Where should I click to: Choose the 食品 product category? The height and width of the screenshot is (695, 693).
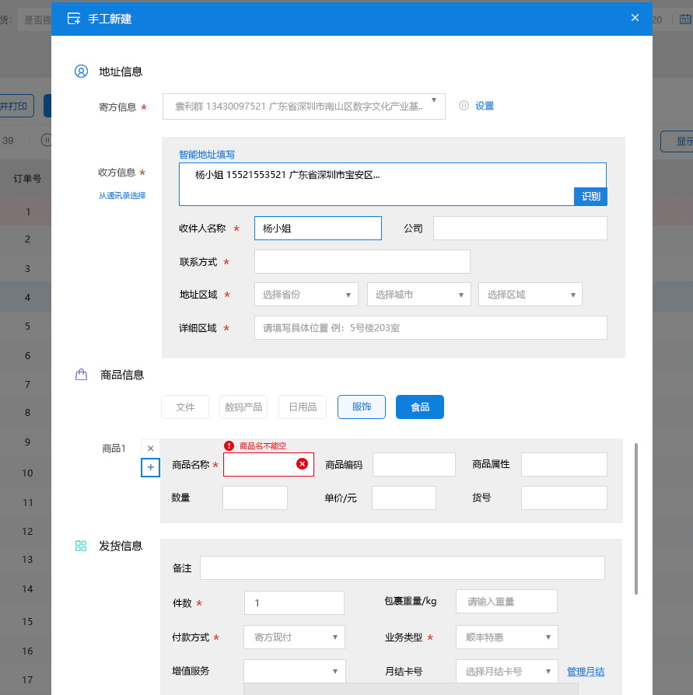coord(420,407)
